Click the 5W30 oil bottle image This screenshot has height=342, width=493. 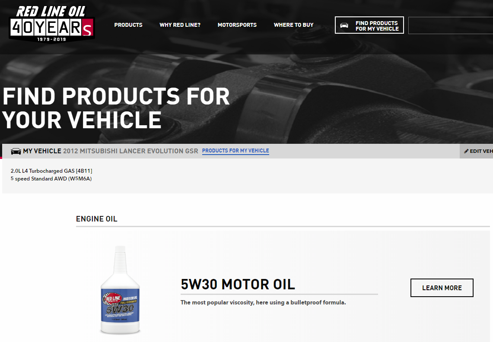pyautogui.click(x=120, y=289)
